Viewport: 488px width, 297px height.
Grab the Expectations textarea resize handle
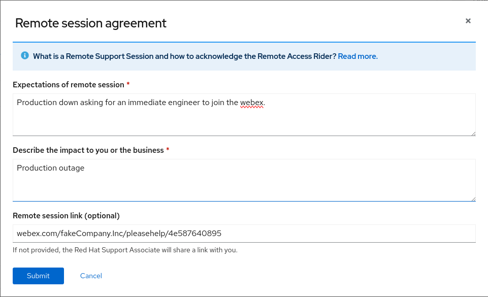(x=473, y=133)
